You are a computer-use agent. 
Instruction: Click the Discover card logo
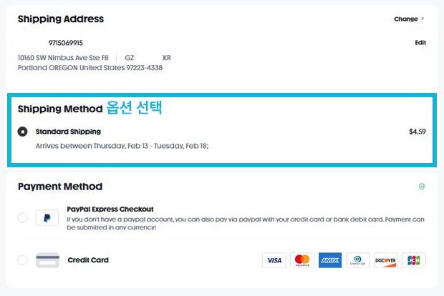tap(386, 260)
